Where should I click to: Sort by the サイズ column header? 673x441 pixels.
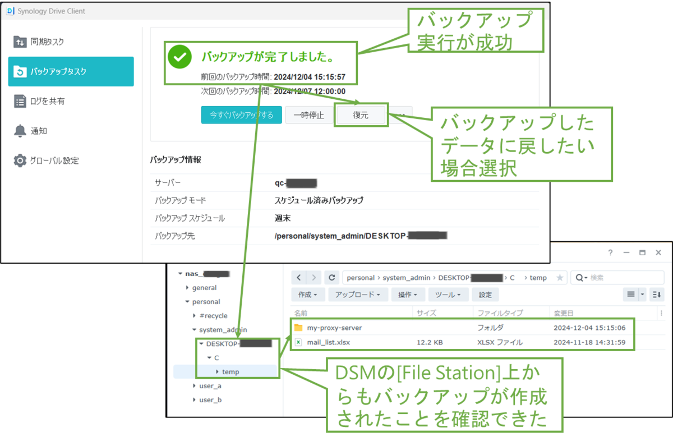click(442, 313)
